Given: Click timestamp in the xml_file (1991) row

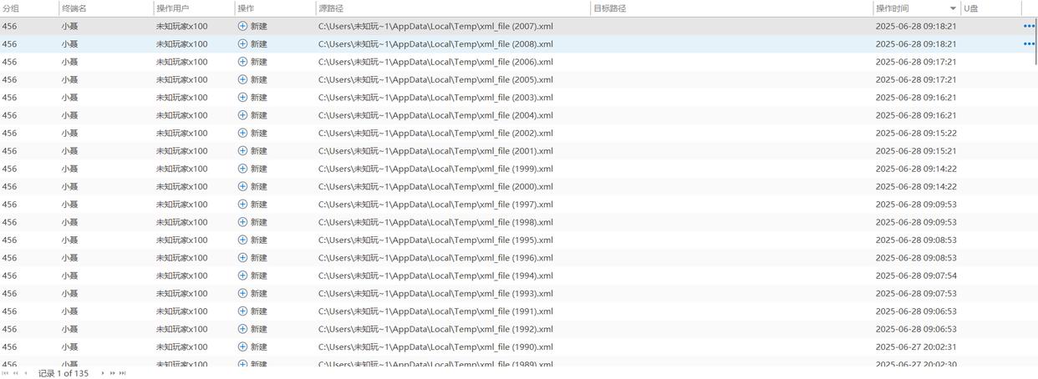Looking at the screenshot, I should point(916,311).
